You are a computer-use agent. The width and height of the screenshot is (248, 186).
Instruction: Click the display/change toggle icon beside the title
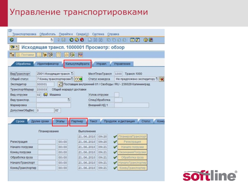click(12, 47)
